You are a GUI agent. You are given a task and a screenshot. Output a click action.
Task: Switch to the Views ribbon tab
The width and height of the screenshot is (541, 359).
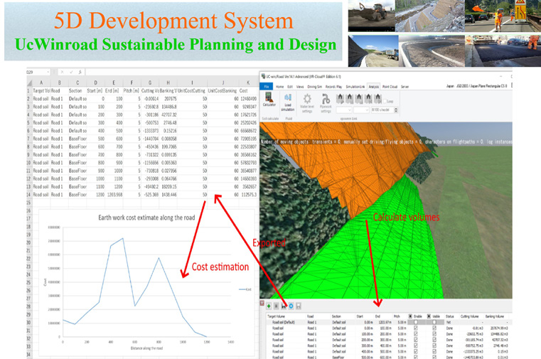pos(300,87)
